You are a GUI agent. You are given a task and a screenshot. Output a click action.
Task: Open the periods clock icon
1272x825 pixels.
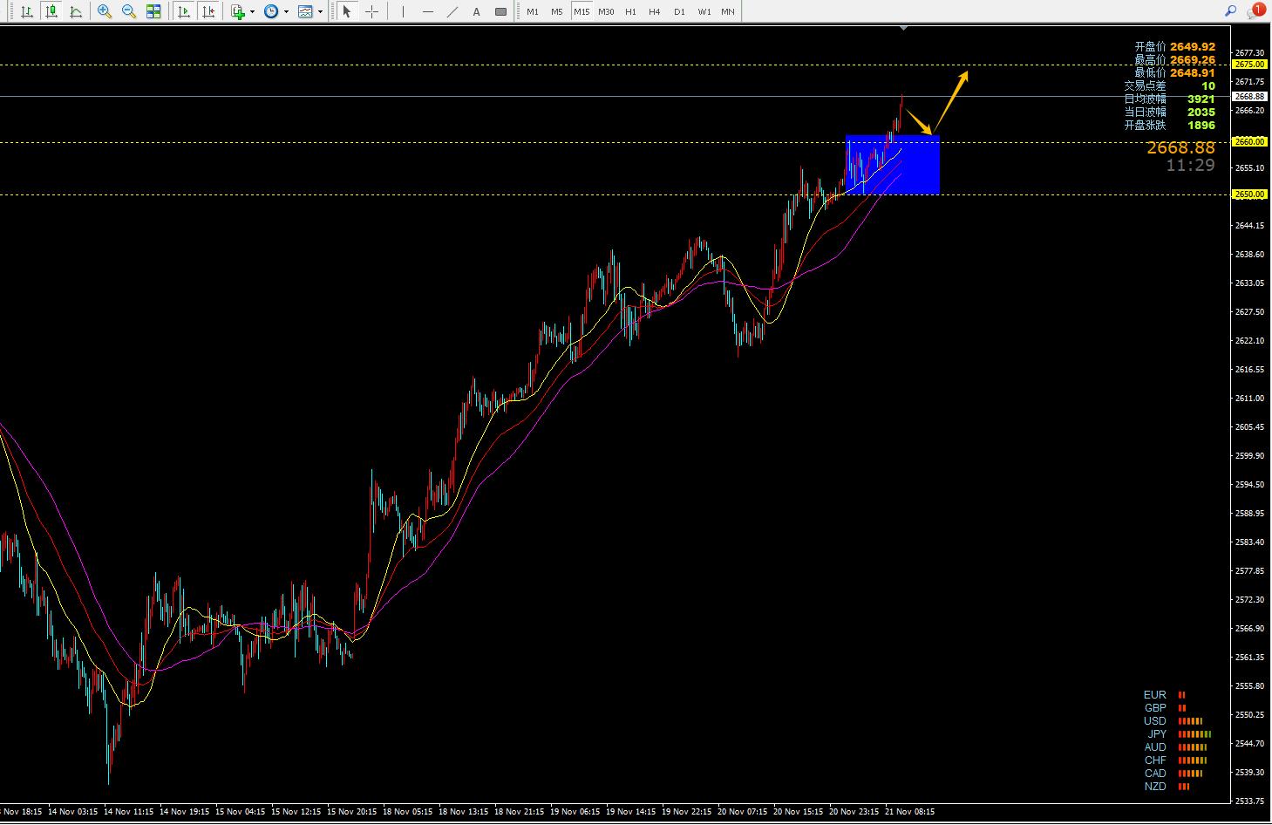coord(271,11)
